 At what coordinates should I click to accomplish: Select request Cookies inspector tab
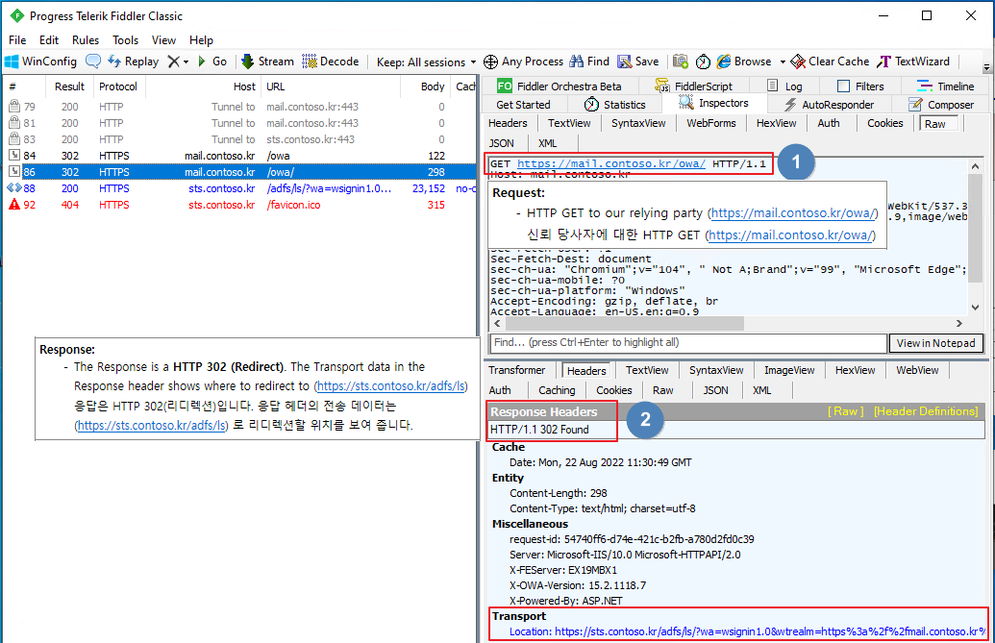click(884, 123)
